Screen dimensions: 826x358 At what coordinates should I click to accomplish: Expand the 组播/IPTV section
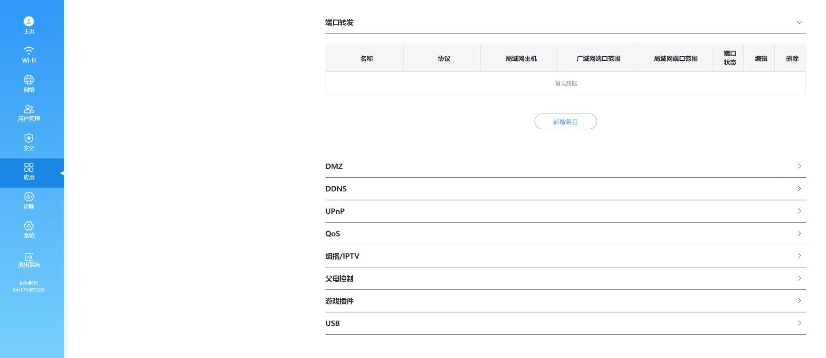[799, 256]
